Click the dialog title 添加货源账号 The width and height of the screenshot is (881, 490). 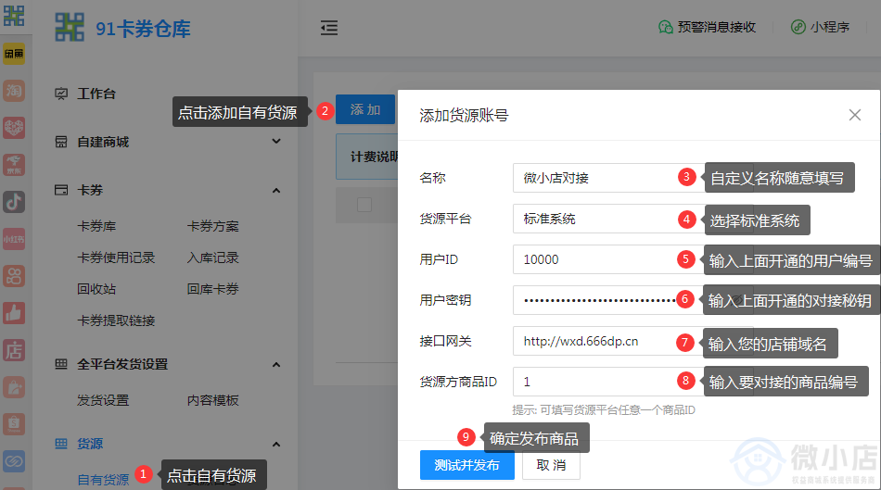(x=464, y=116)
